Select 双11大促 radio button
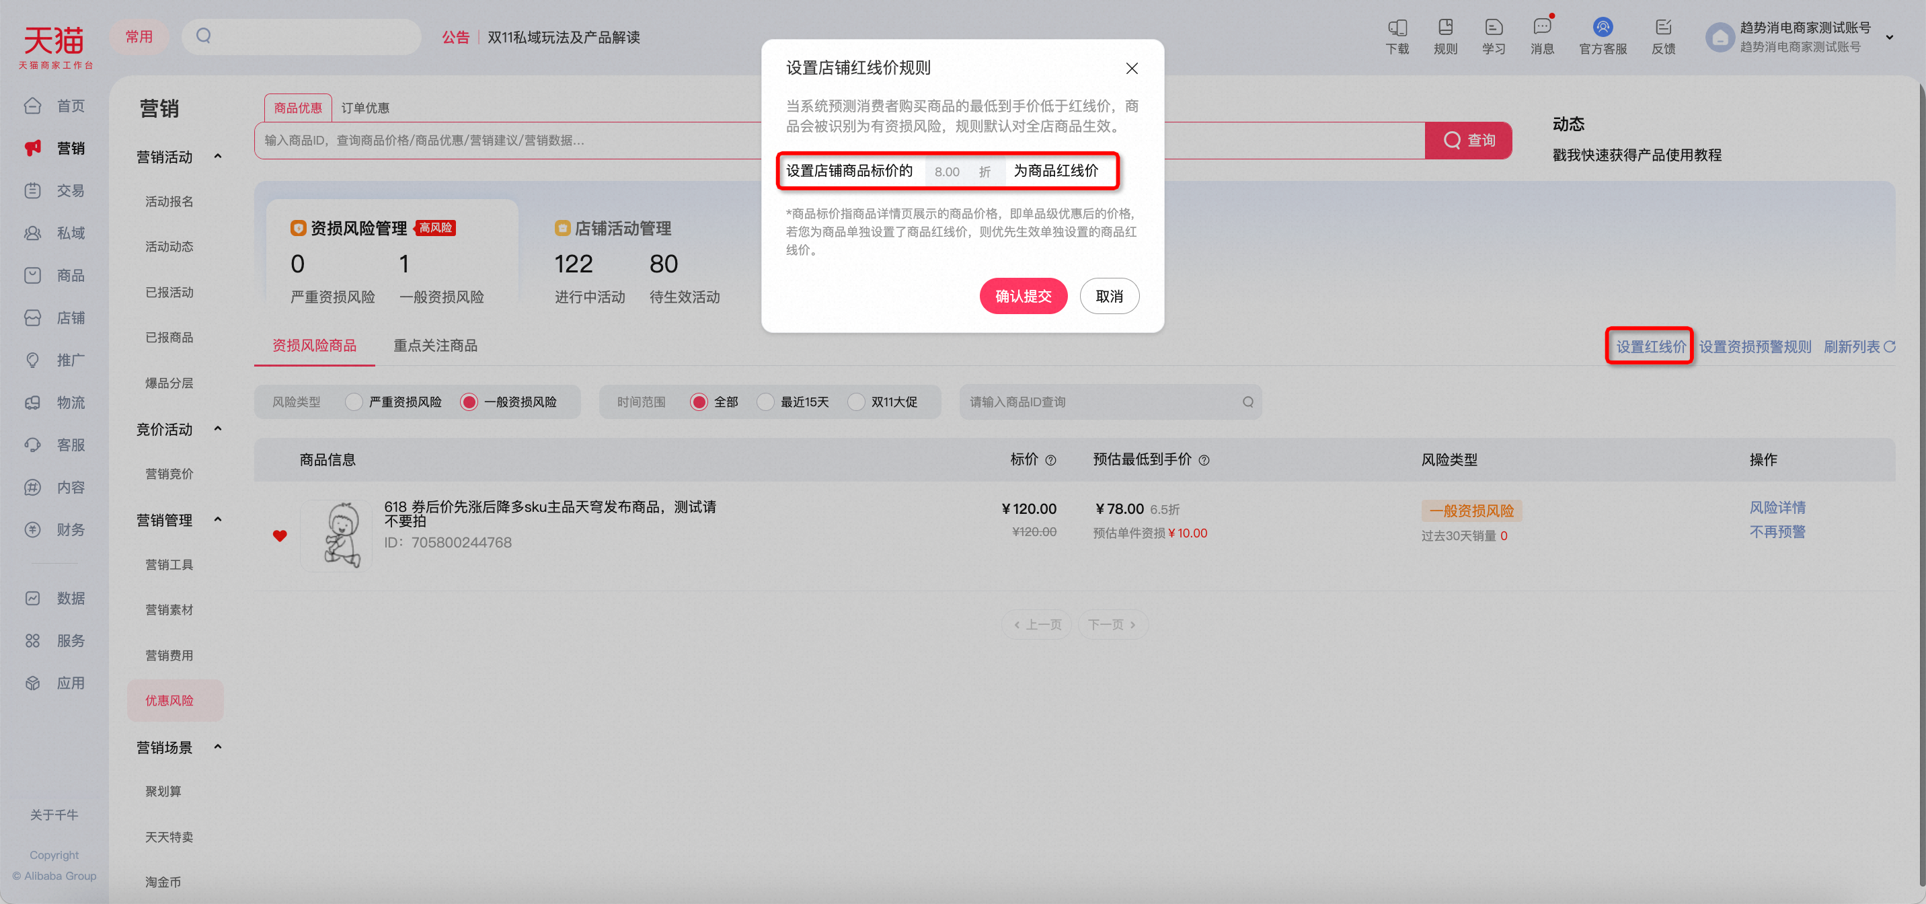 tap(856, 402)
